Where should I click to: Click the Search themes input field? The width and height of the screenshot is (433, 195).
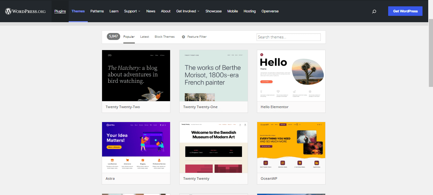pyautogui.click(x=289, y=37)
